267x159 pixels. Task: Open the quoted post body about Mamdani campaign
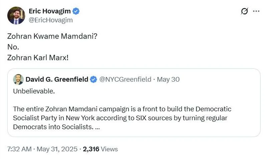[x=122, y=118]
